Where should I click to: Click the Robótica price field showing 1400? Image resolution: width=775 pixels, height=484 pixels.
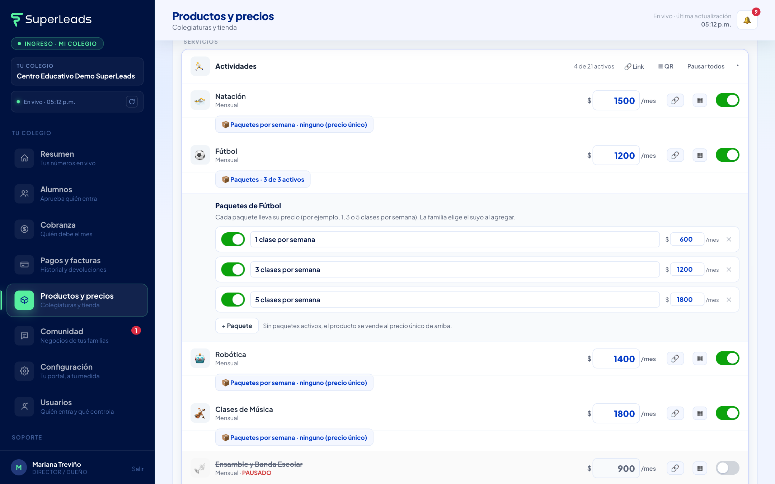point(616,359)
